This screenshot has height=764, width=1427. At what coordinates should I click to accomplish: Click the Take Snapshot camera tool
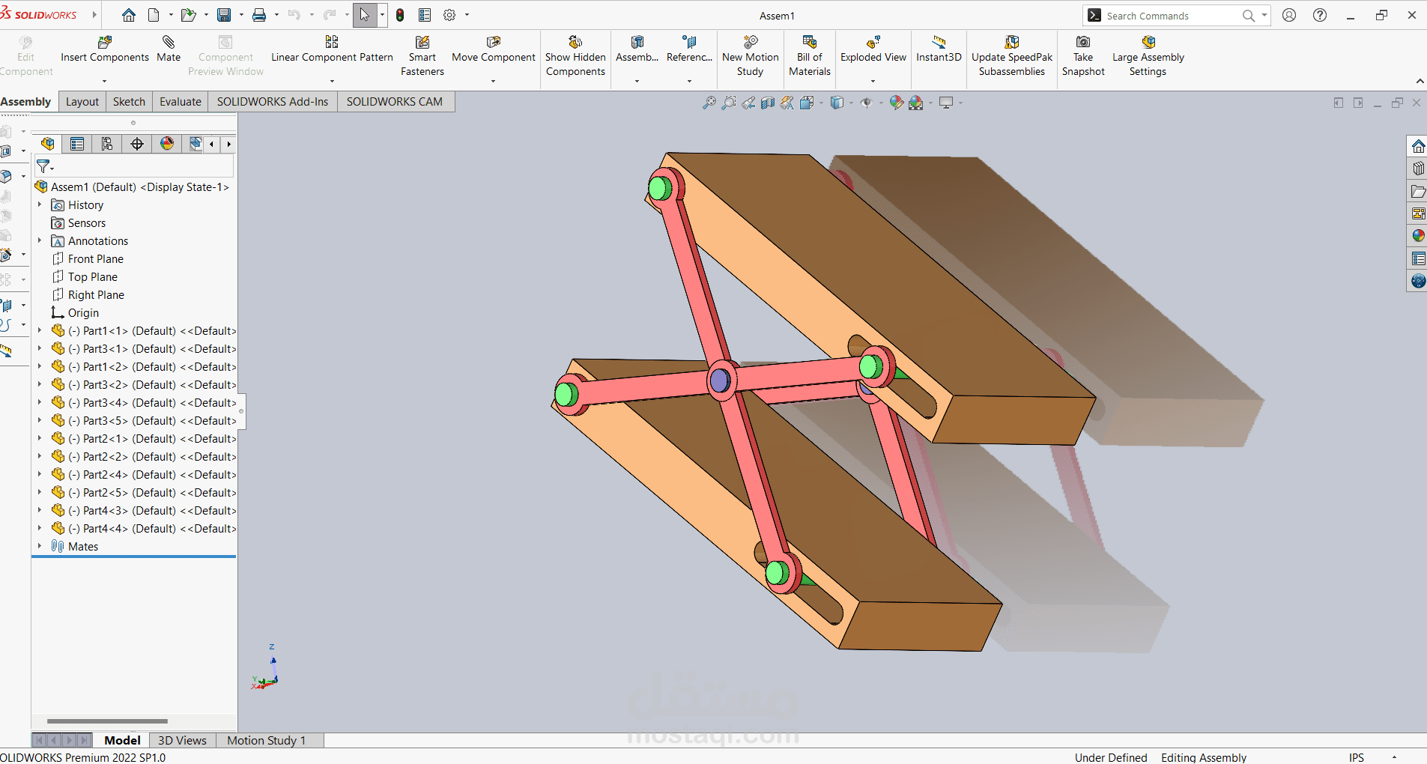1083,56
